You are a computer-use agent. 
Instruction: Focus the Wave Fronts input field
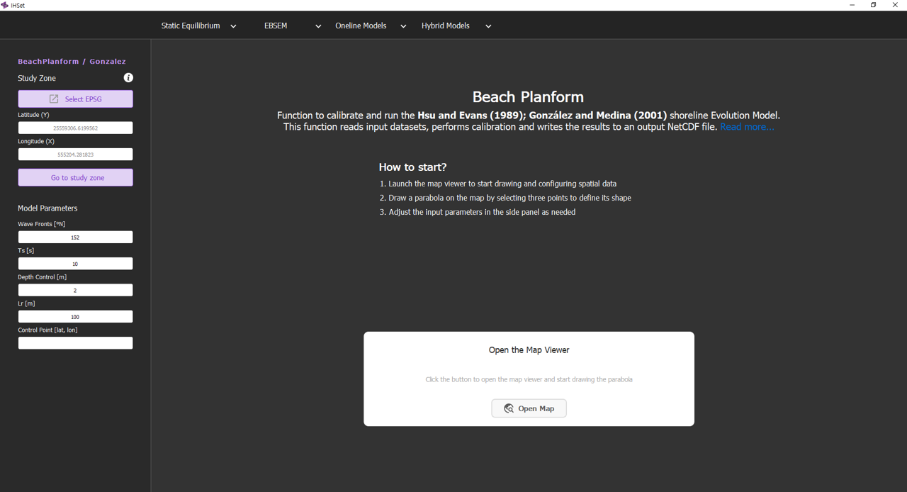tap(75, 237)
